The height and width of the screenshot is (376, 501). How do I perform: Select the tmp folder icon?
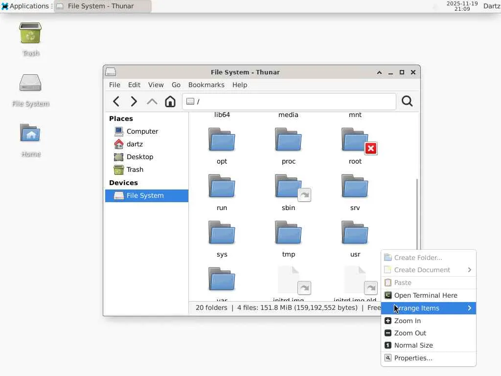[x=288, y=233]
